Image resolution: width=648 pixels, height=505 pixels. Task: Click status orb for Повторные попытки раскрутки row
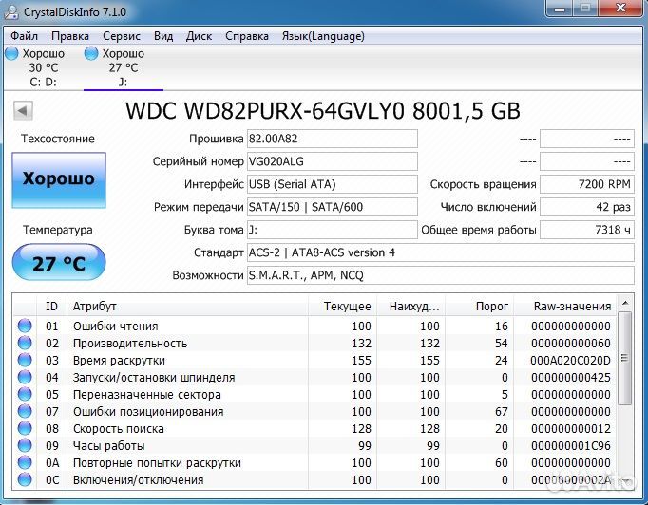pyautogui.click(x=25, y=462)
